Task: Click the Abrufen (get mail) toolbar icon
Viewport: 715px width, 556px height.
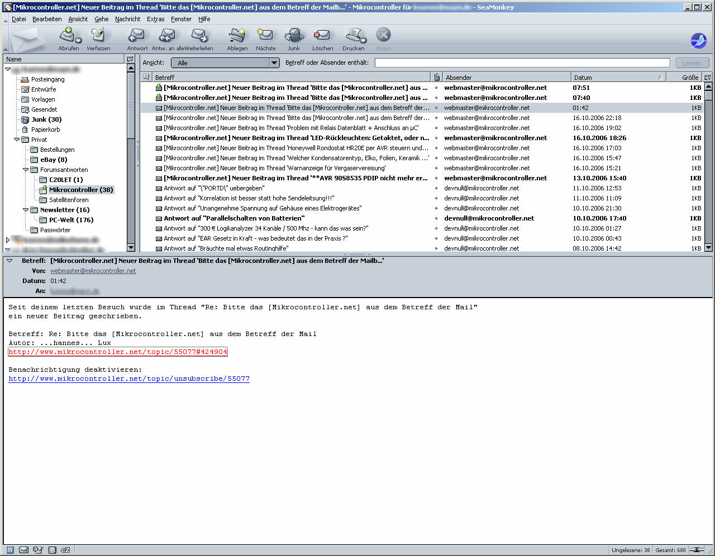Action: [67, 35]
